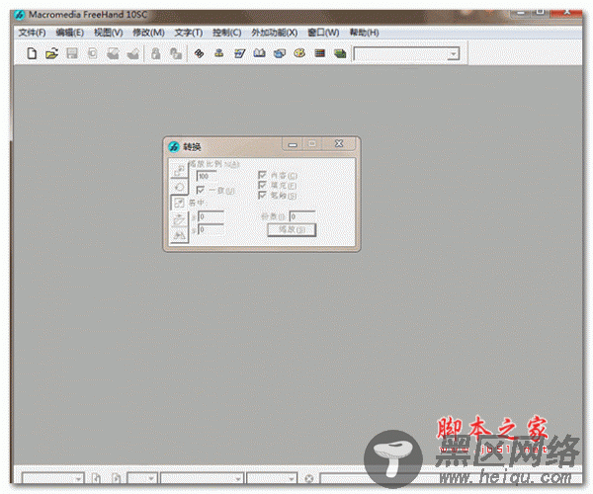The width and height of the screenshot is (593, 494).
Task: Toggle the 笔触(S) strokes checkbox
Action: (x=262, y=195)
